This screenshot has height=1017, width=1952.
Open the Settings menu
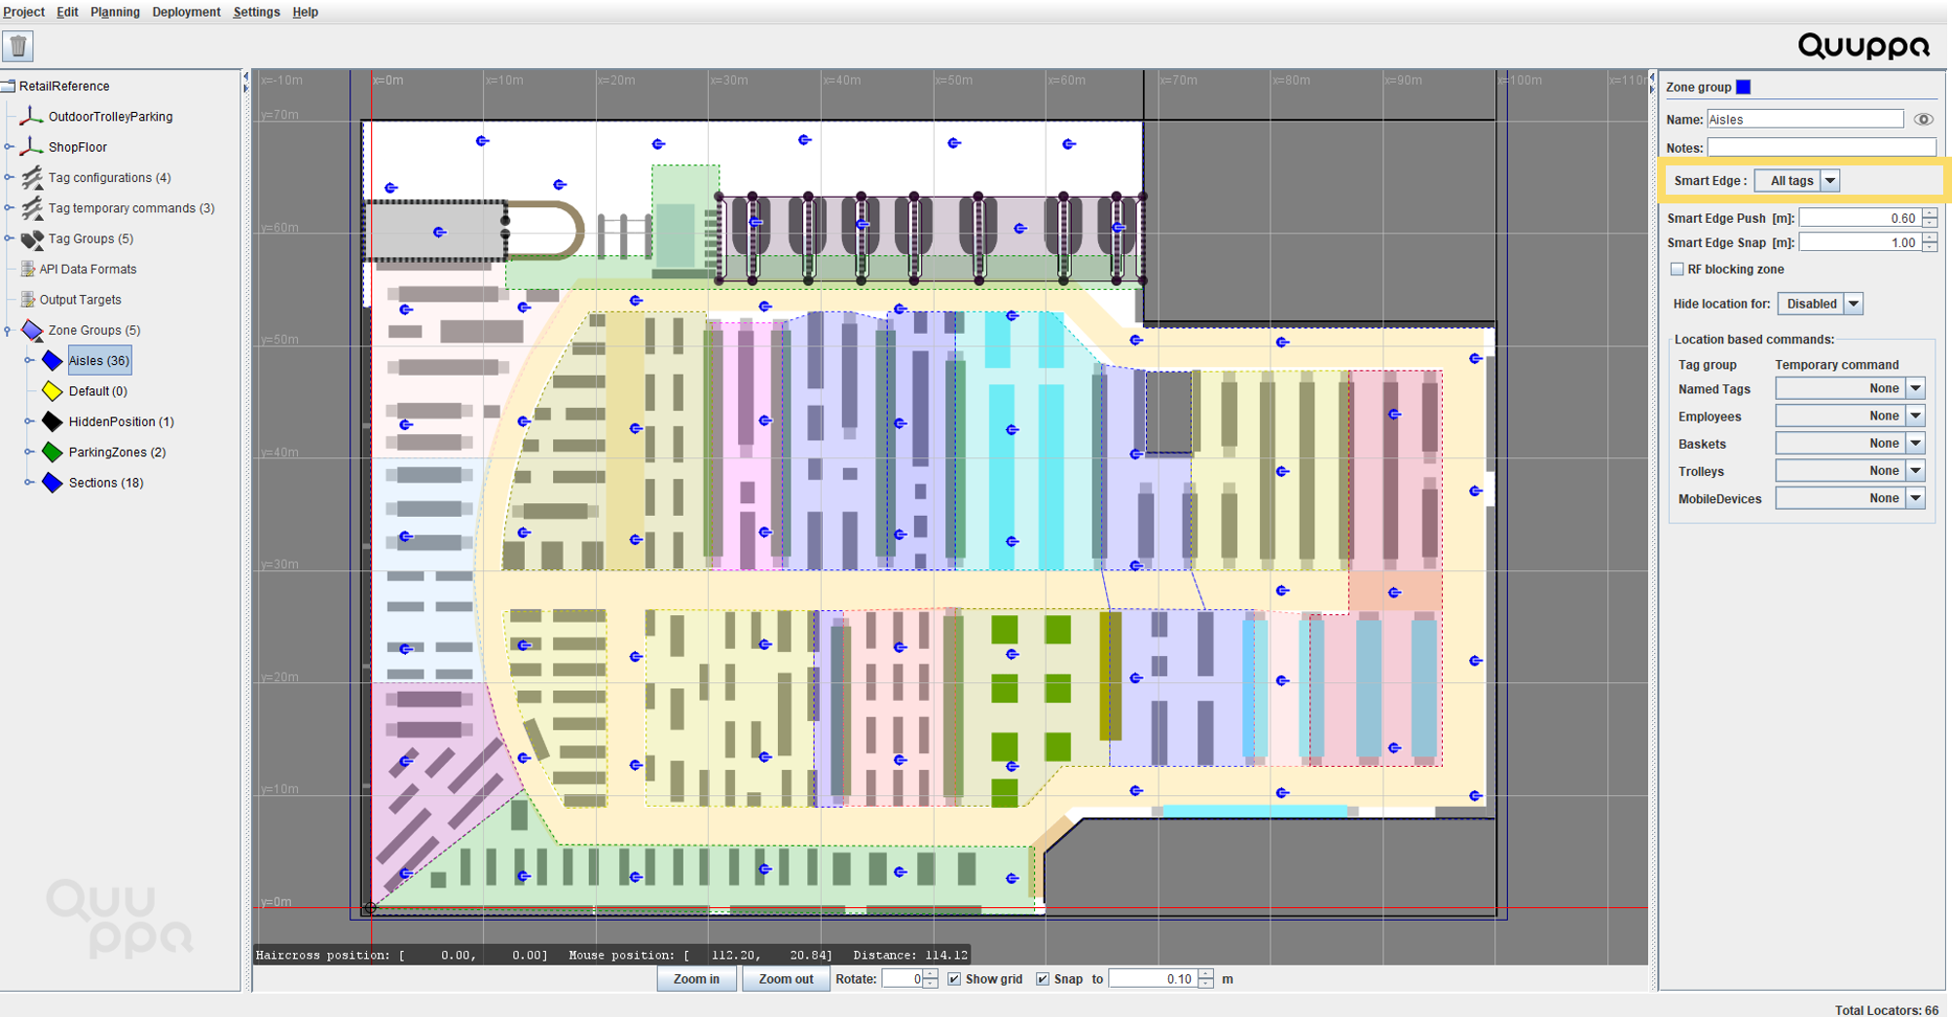click(x=256, y=12)
